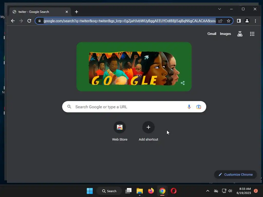Open taskbar Search box
The image size is (263, 197).
pyautogui.click(x=109, y=191)
